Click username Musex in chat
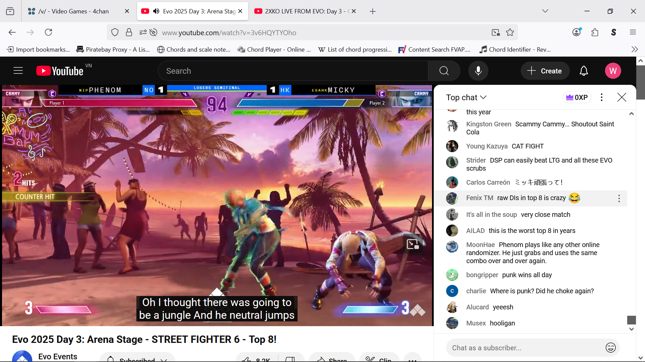 [476, 323]
